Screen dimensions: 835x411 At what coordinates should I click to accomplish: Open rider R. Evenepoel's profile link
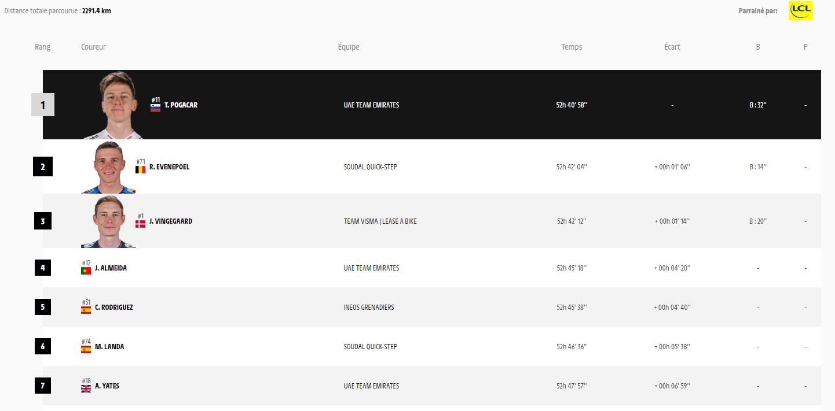click(169, 167)
